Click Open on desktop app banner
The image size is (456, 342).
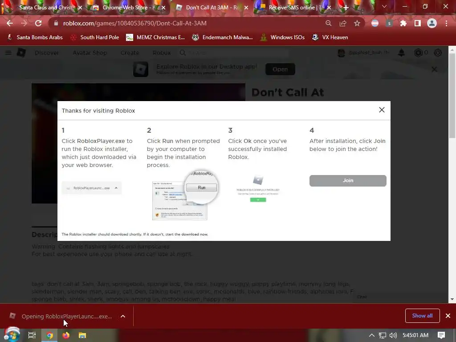pyautogui.click(x=280, y=69)
